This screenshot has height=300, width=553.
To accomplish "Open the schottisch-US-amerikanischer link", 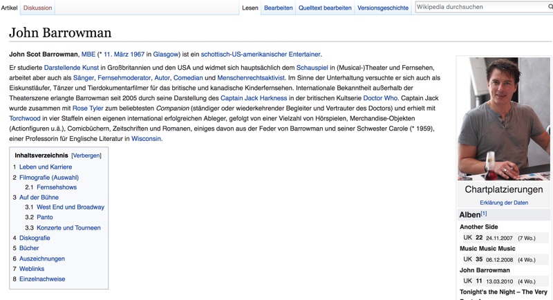I will (244, 55).
